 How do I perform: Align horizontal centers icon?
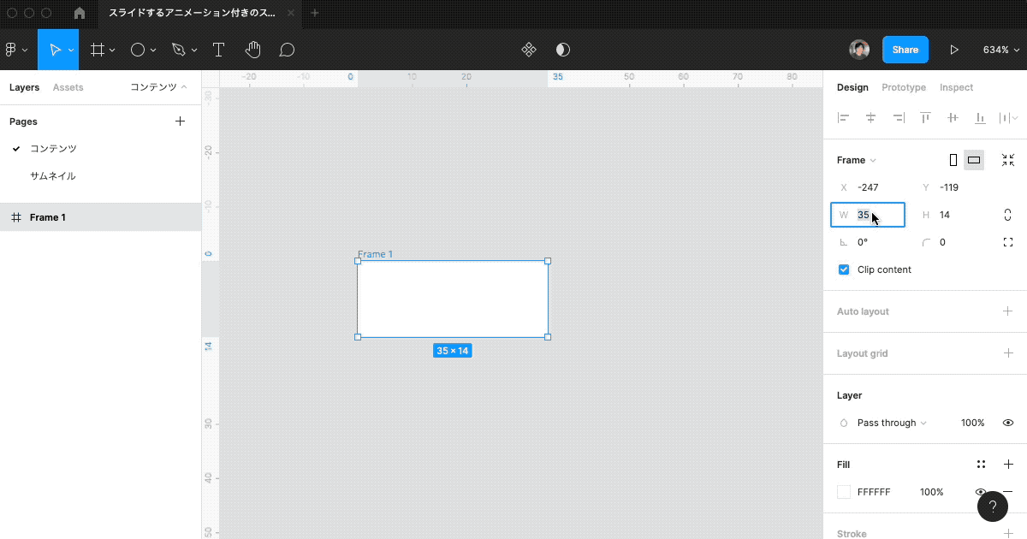(x=870, y=118)
